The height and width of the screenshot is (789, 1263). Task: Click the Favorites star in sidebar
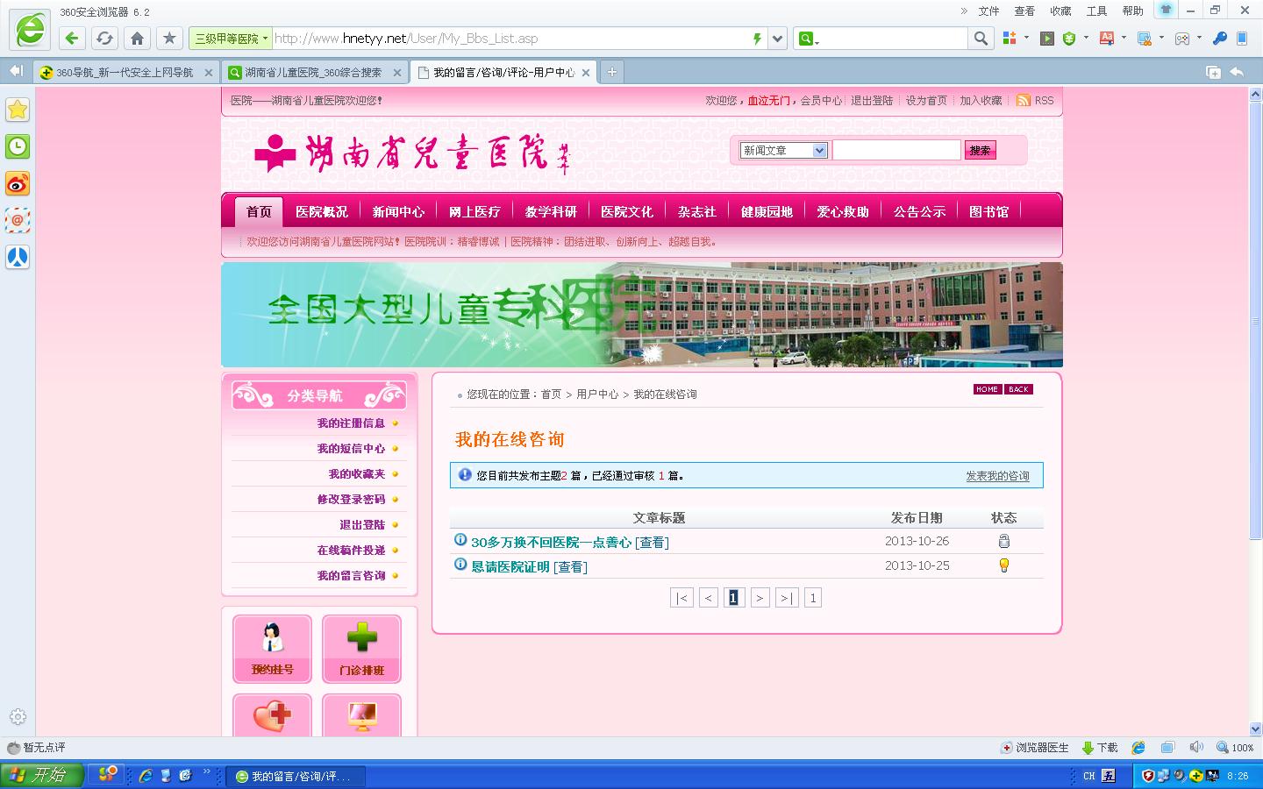point(18,110)
